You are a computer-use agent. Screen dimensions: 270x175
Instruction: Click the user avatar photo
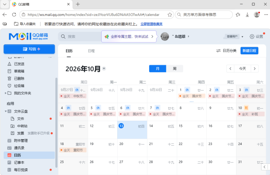click(x=165, y=36)
